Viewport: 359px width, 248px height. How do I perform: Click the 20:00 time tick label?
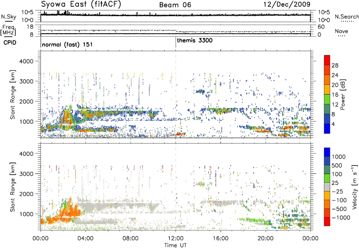[266, 239]
